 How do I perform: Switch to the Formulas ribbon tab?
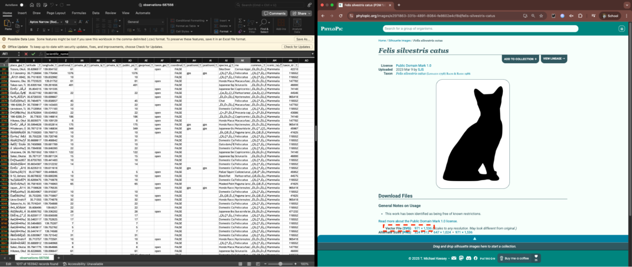click(x=79, y=13)
